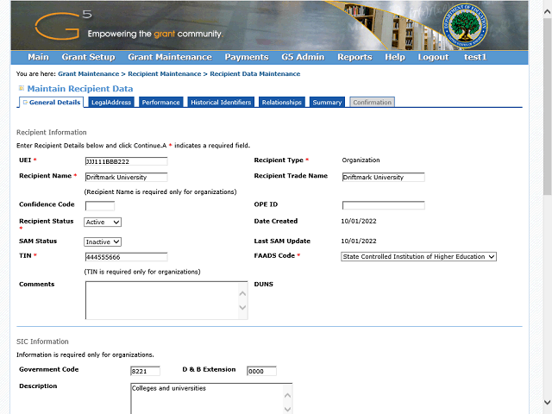
Task: Click inside the Comments text area
Action: tap(162, 300)
